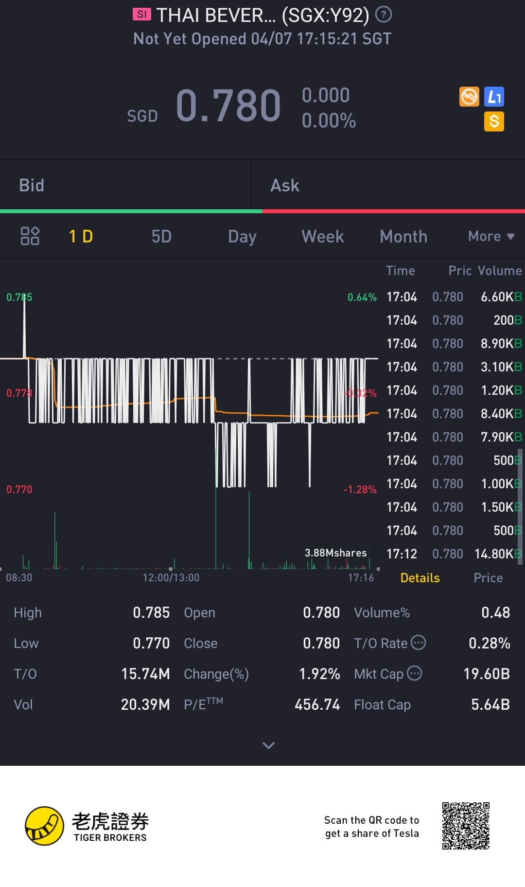Screen dimensions: 525x887
Task: Switch to the Week chart tab
Action: point(323,236)
